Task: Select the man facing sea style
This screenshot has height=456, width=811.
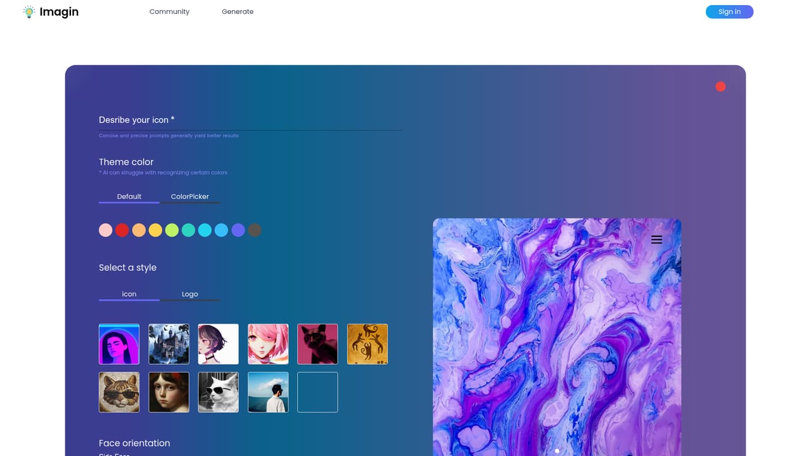Action: (268, 392)
